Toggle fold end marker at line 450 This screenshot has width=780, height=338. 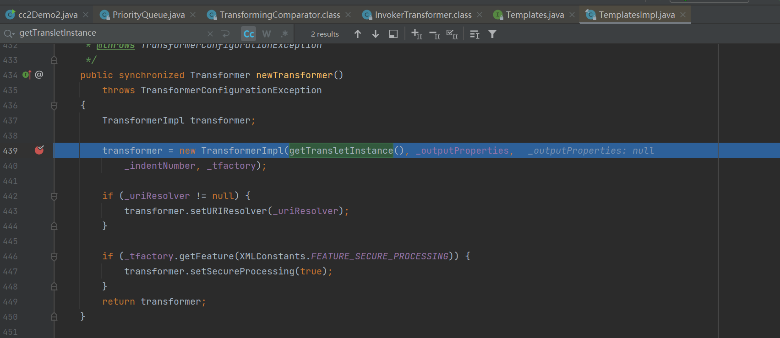click(x=54, y=317)
